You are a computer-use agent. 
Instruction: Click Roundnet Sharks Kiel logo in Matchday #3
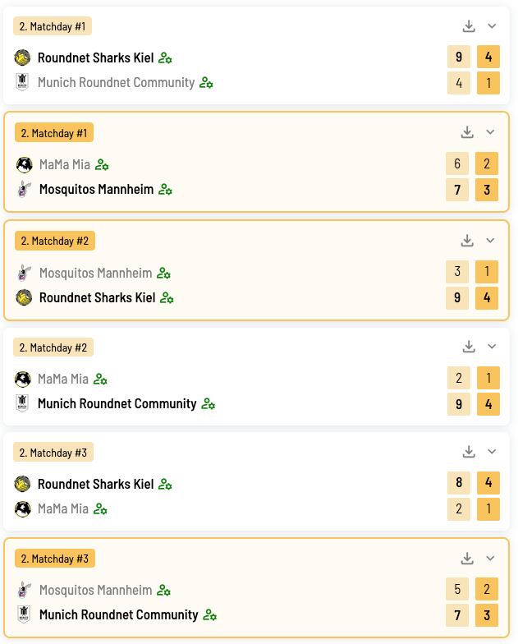[x=22, y=484]
